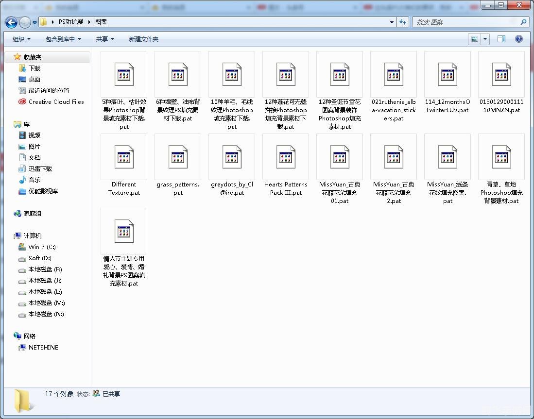This screenshot has width=534, height=419.
Task: Open the address bar history dropdown
Action: point(392,22)
